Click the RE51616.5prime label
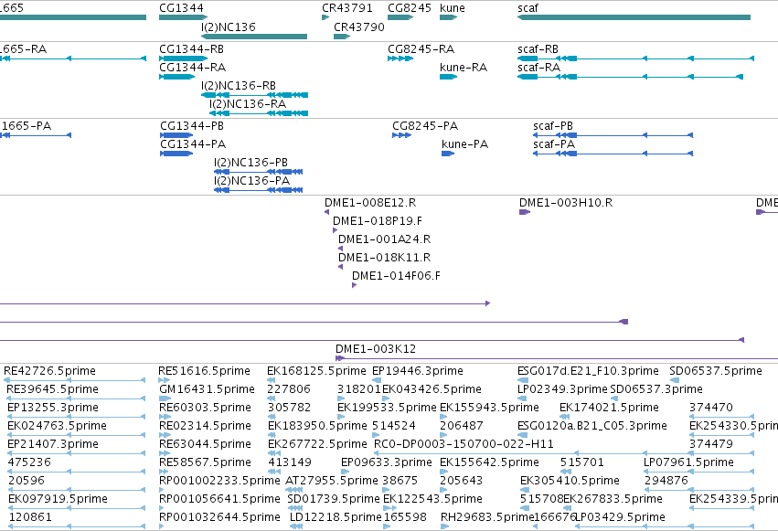This screenshot has height=531, width=778. coord(204,371)
